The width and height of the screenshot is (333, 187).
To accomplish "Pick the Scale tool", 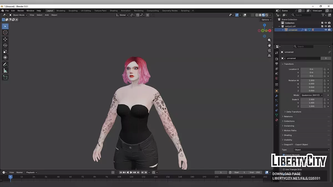I will coord(5,52).
